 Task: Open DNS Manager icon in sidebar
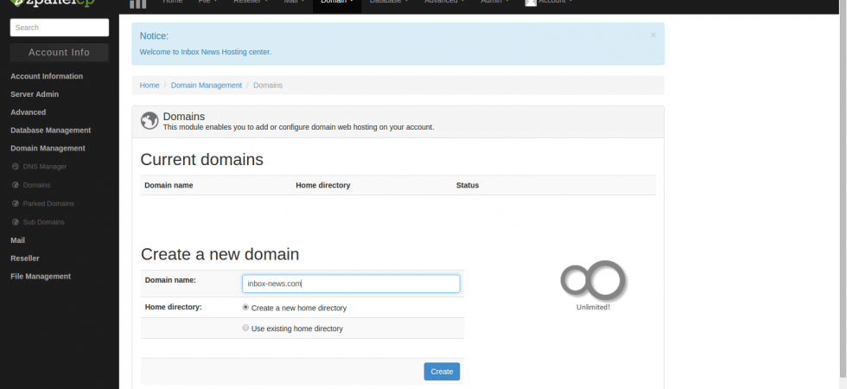pyautogui.click(x=16, y=166)
